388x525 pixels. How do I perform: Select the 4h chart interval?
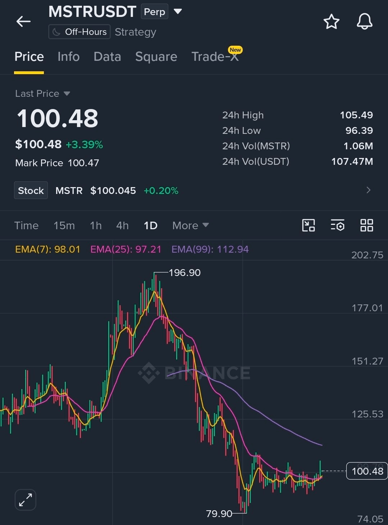coord(122,226)
